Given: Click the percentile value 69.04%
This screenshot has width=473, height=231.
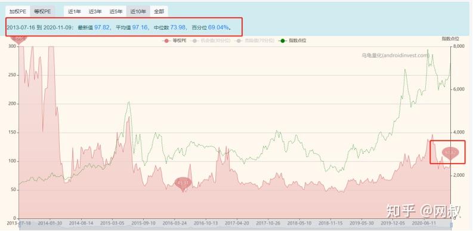Looking at the screenshot, I should pos(218,27).
